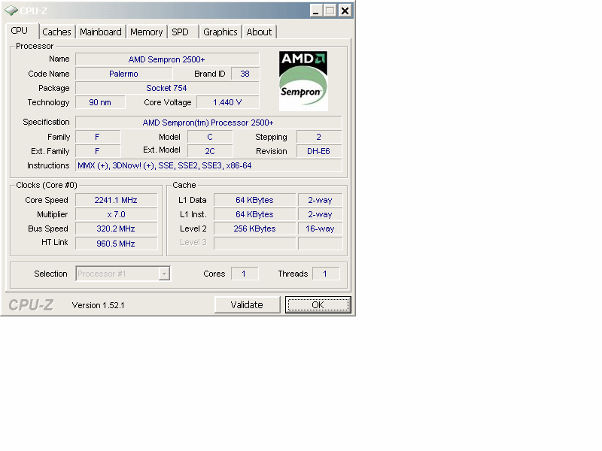
Task: Open the Graphics tab
Action: point(220,32)
